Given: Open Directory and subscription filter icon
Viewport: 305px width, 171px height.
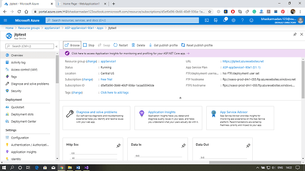Looking at the screenshot, I should (216, 20).
